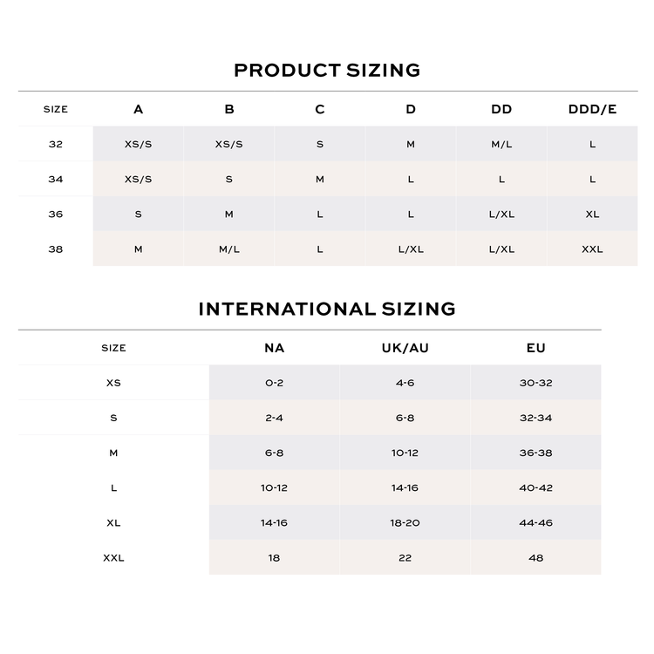Viewport: 654px width, 654px height.
Task: Click the A cup column header
Action: coord(138,109)
